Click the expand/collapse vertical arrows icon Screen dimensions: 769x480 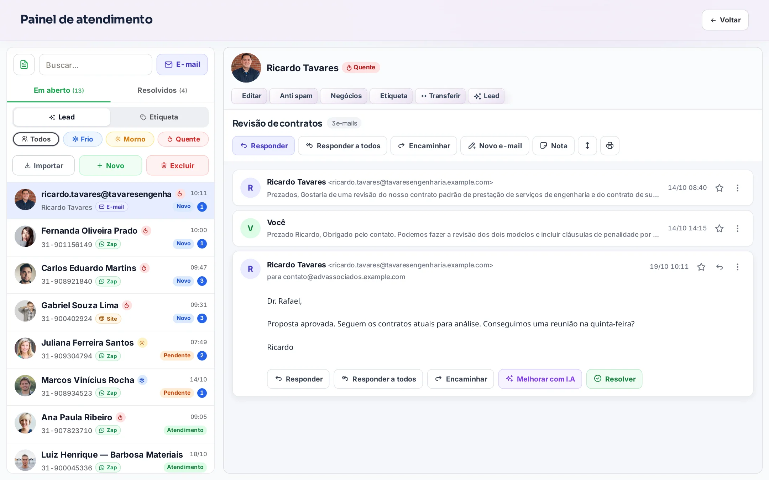(587, 145)
